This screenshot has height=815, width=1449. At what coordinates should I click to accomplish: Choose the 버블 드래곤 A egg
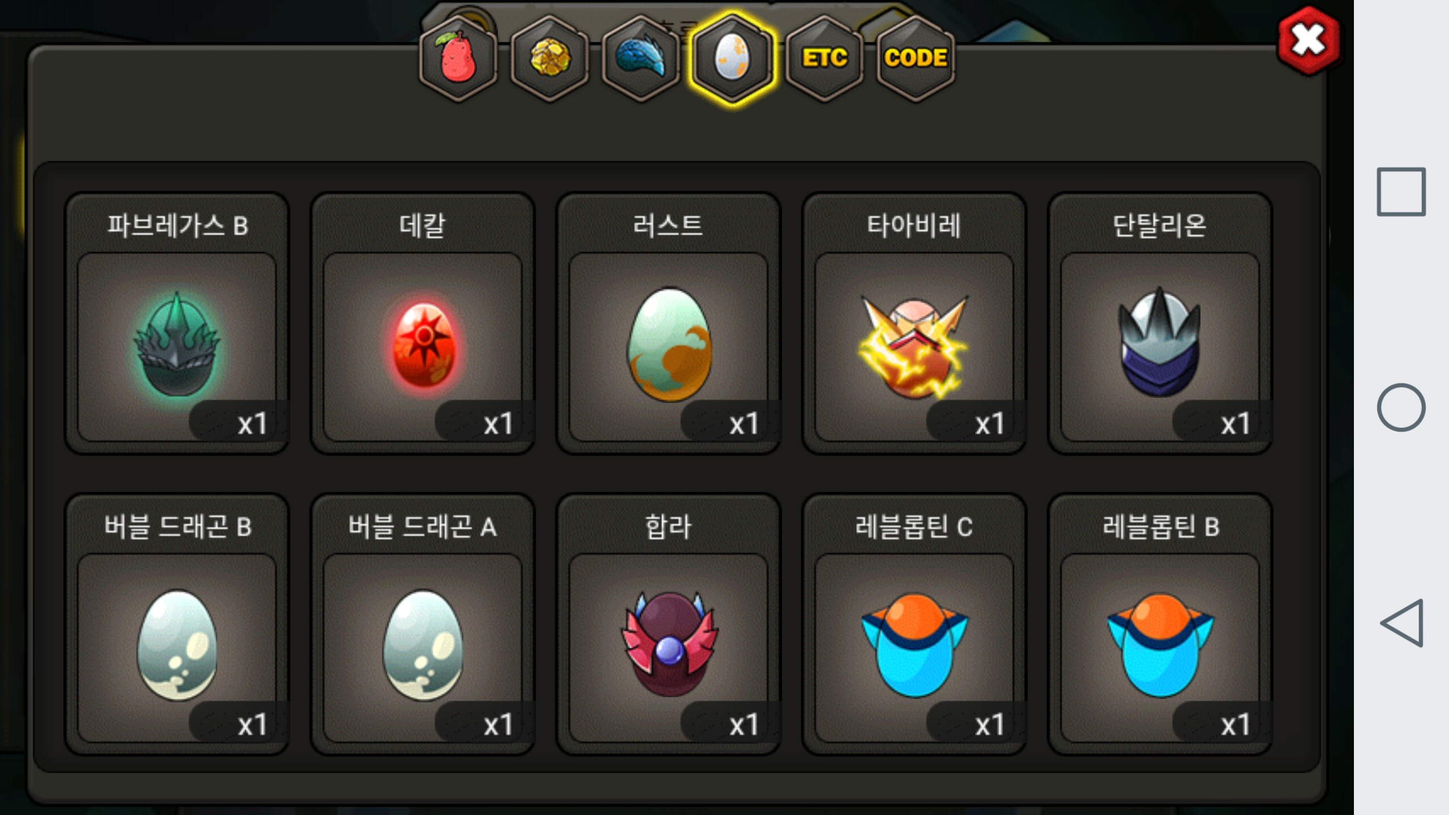(x=423, y=624)
